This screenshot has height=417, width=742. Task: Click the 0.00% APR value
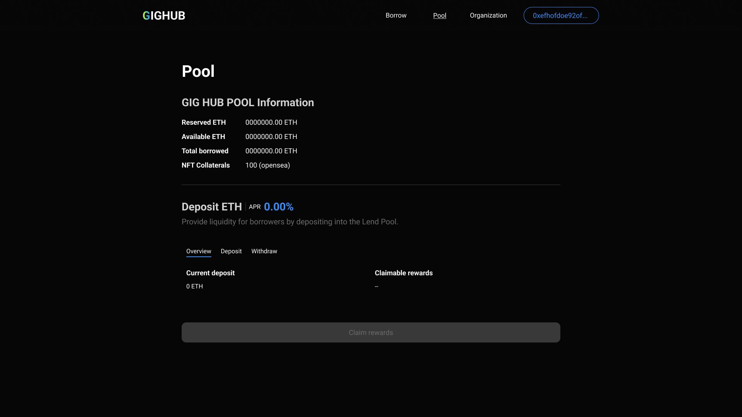point(279,207)
